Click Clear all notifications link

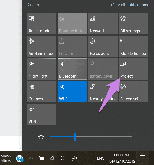[x=129, y=5]
